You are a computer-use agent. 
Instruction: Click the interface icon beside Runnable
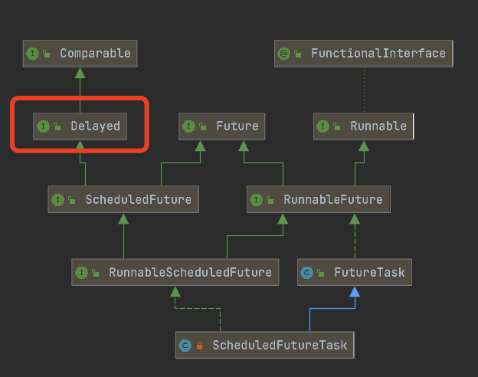323,126
